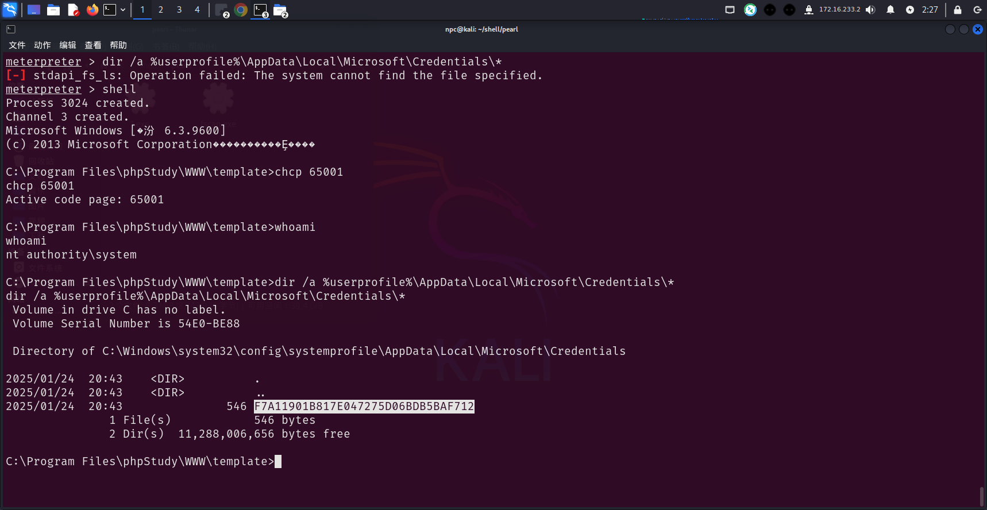The width and height of the screenshot is (987, 510).
Task: Click the 'Channel 3 created.' line
Action: (x=67, y=117)
